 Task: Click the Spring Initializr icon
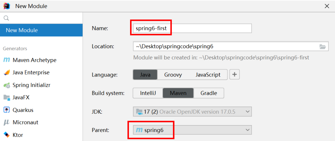[7, 85]
